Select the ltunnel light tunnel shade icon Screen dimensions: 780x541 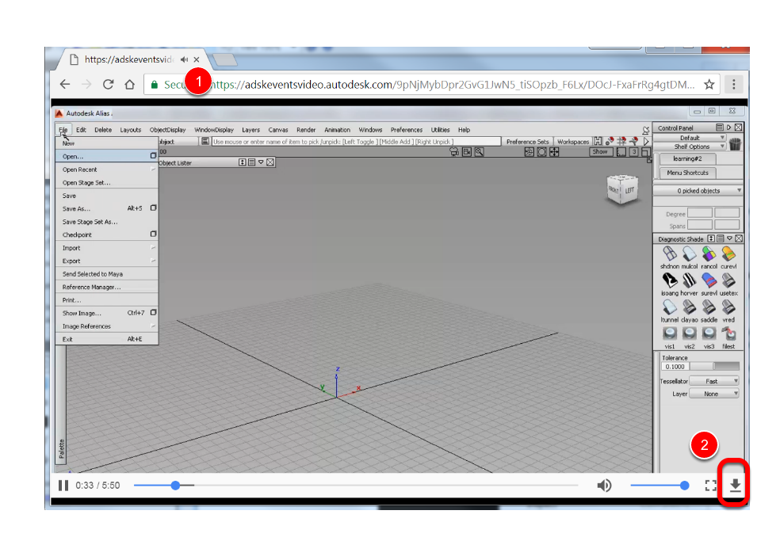click(670, 307)
